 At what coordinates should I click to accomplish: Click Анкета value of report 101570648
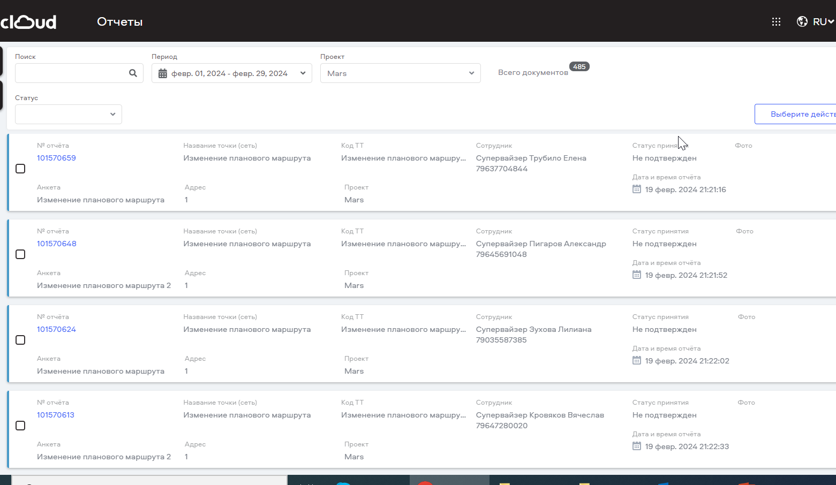[104, 285]
